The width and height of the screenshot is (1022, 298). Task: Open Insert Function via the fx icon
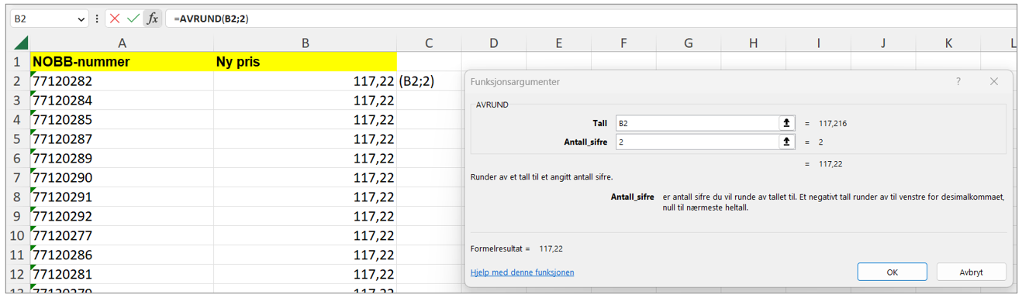pos(153,19)
